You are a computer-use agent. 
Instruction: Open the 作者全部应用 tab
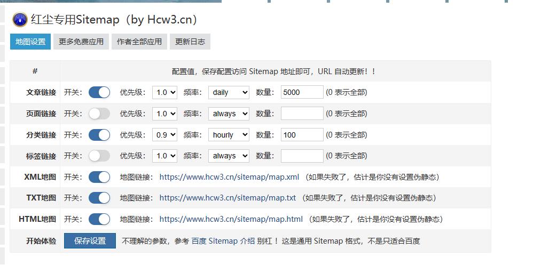tap(139, 42)
